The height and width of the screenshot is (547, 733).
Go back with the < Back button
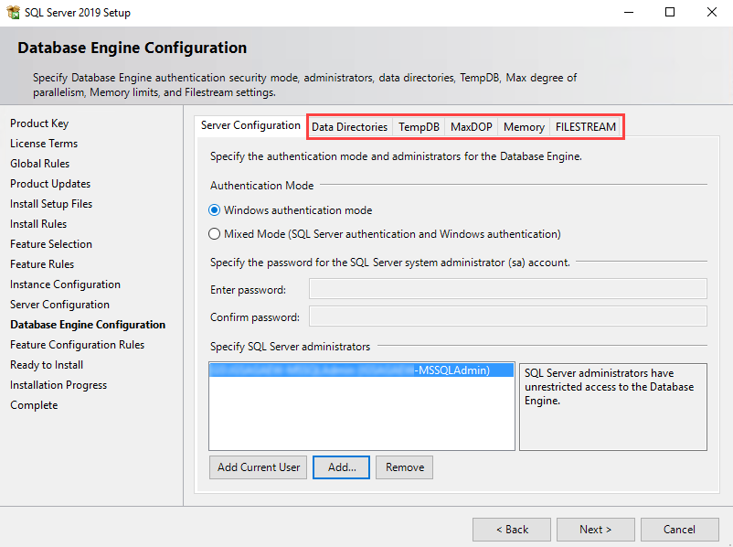tap(512, 530)
